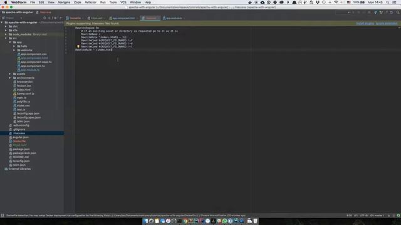This screenshot has width=401, height=225.
Task: Open the Tools menu
Action: coord(113,2)
